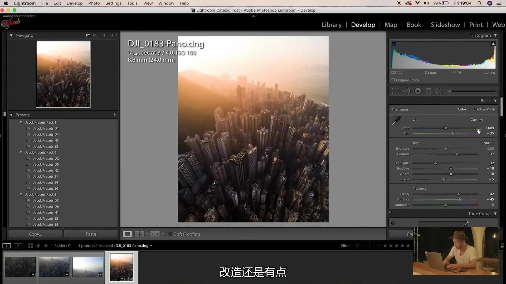The image size is (506, 284).
Task: Open the Develop menu in menu bar
Action: click(x=75, y=3)
